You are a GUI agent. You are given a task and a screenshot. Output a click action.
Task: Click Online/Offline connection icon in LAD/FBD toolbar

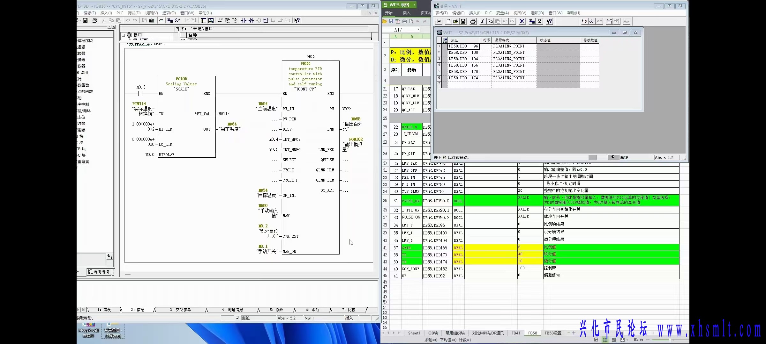click(x=170, y=20)
